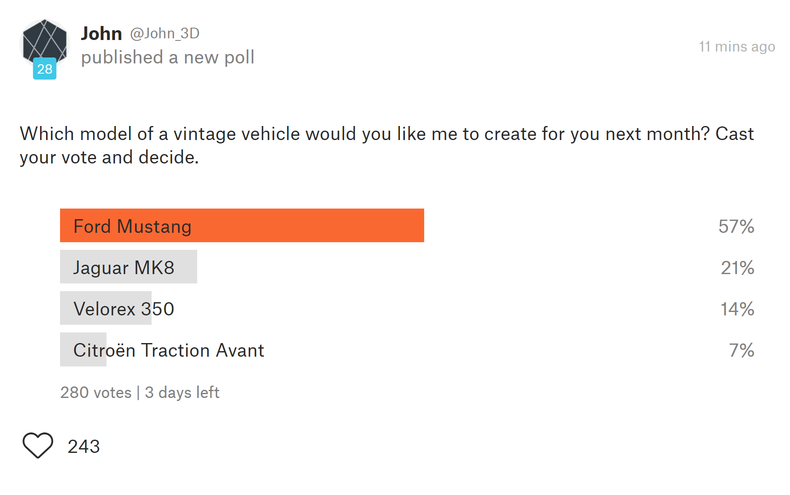Click the heart like icon
790x495 pixels.
pyautogui.click(x=38, y=445)
